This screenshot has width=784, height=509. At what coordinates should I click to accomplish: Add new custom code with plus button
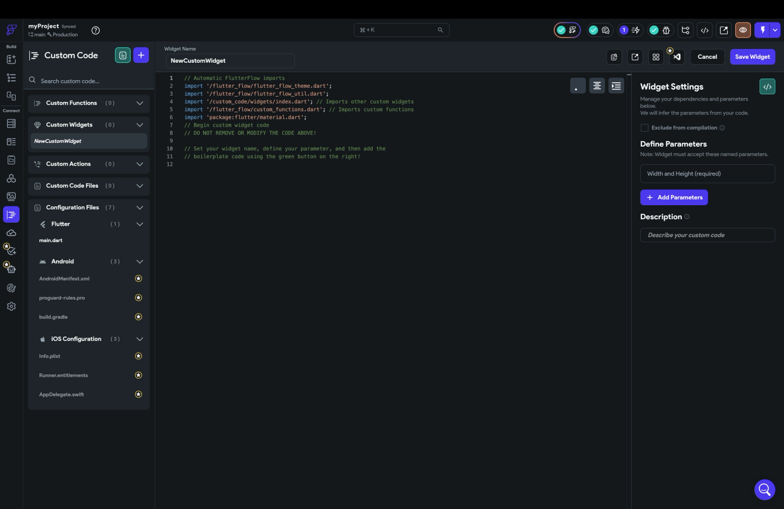point(141,55)
